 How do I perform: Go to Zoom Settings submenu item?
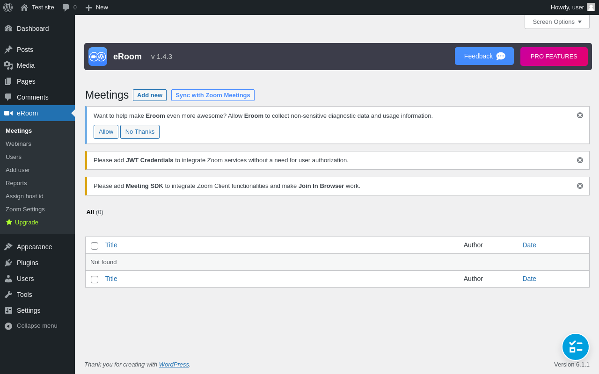click(x=25, y=209)
